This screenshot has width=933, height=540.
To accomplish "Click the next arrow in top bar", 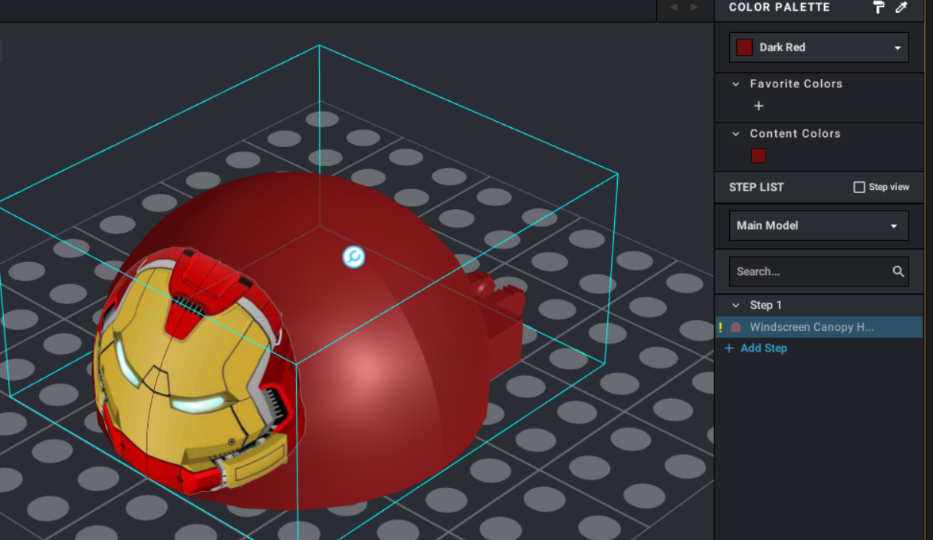I will point(695,8).
